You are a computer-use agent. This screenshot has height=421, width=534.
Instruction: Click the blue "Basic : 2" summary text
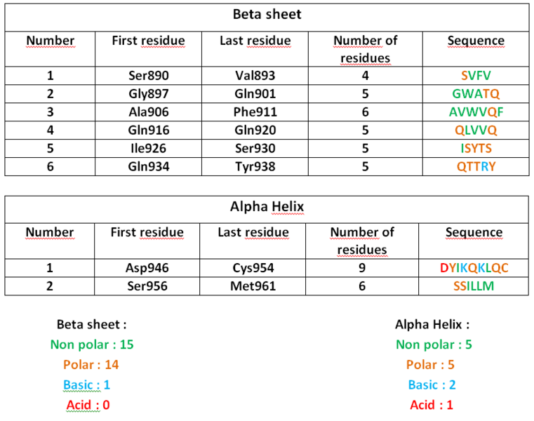[432, 385]
